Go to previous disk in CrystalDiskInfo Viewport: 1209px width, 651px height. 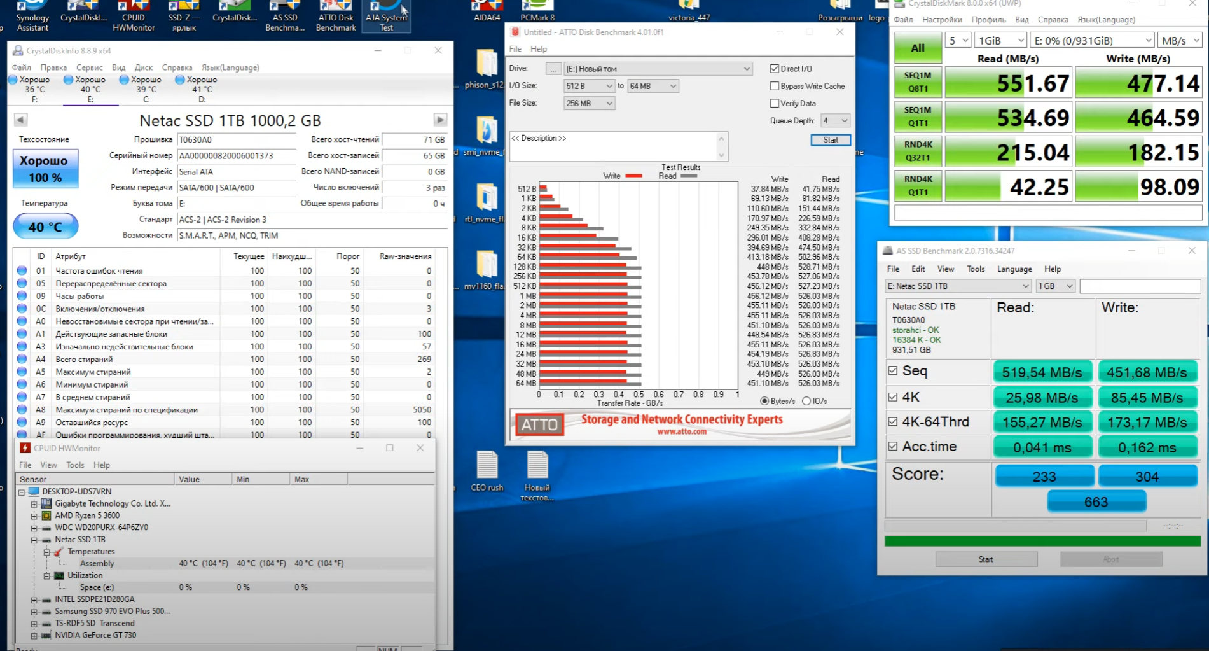pos(20,120)
